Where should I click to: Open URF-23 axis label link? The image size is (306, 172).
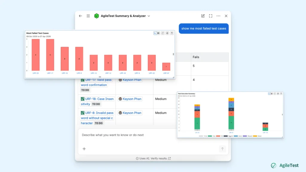pos(36,73)
